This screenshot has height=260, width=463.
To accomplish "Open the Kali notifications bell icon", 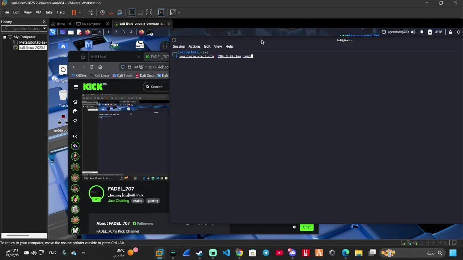I will click(422, 32).
